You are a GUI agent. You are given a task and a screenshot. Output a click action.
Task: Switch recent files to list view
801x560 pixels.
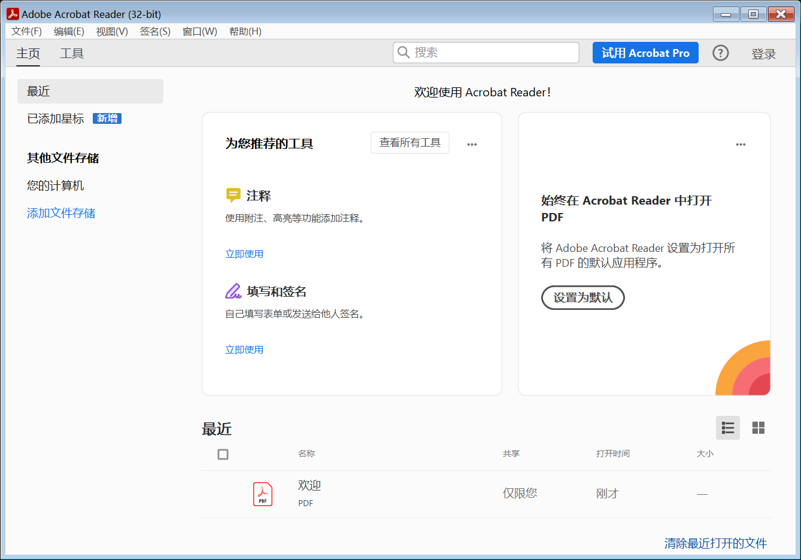coord(728,428)
